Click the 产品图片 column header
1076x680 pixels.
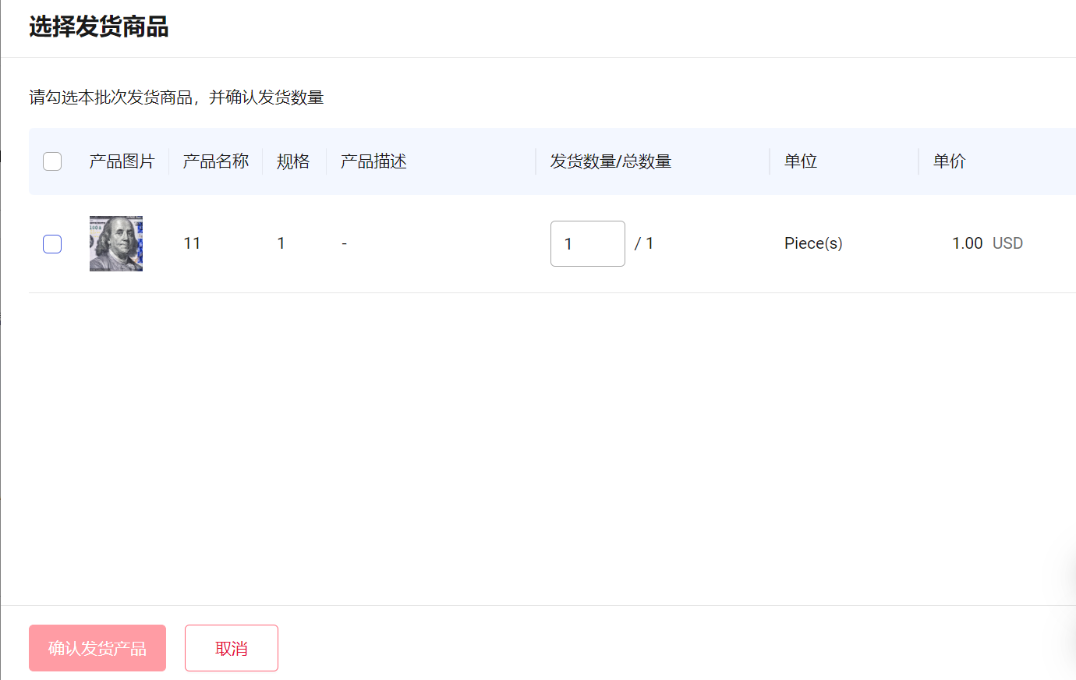point(122,161)
